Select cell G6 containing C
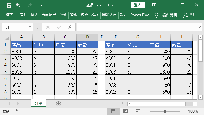 (x=138, y=78)
